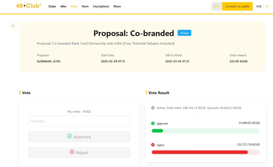Click the blue Active status badge
This screenshot has width=273, height=167.
184,33
